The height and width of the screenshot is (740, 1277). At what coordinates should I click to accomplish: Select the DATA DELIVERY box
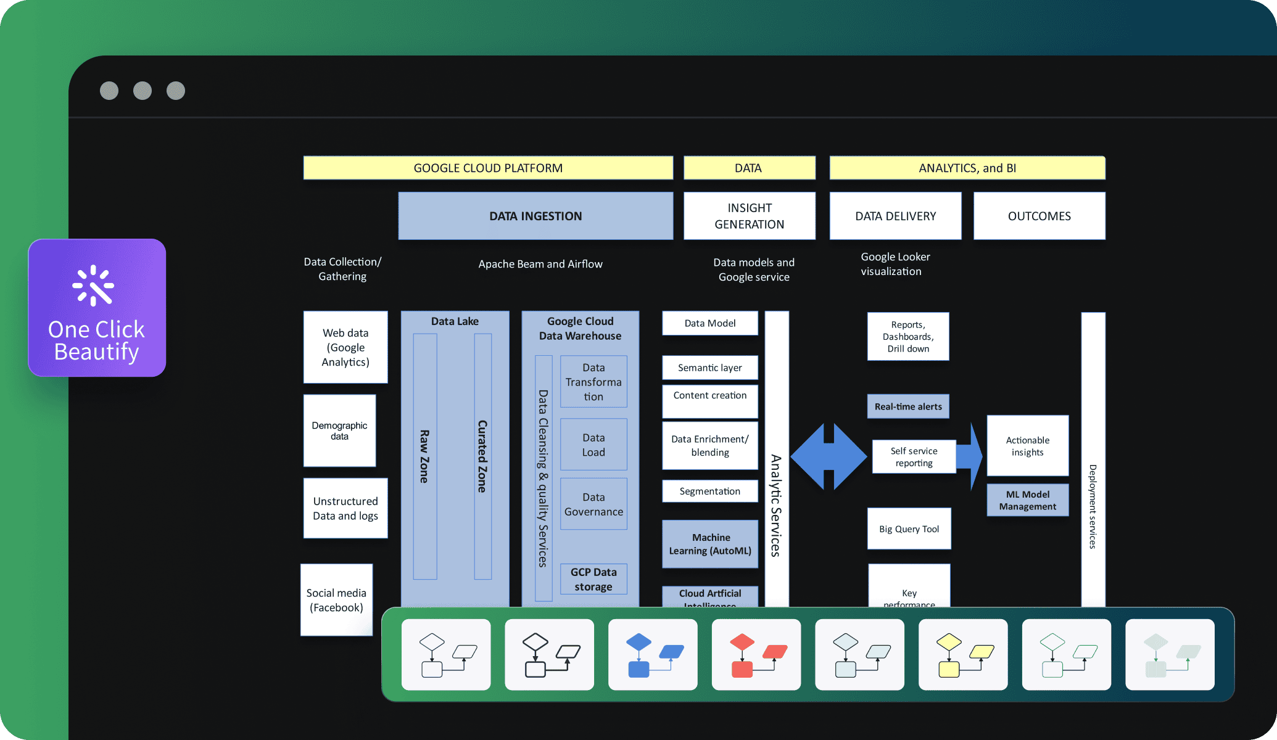(x=895, y=216)
